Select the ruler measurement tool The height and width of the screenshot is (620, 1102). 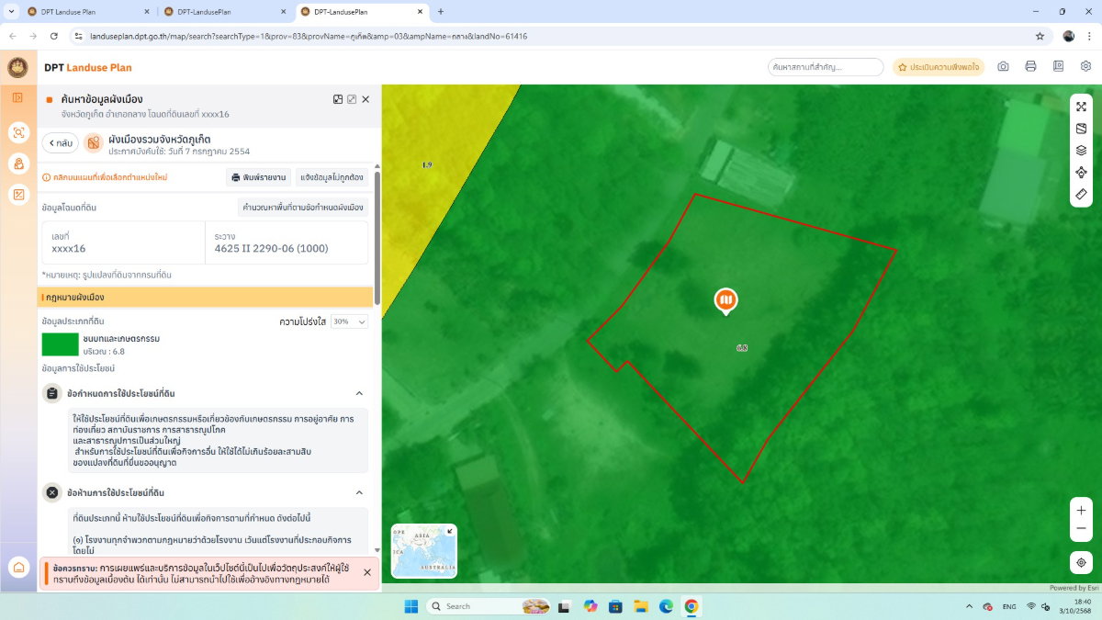click(x=1081, y=194)
